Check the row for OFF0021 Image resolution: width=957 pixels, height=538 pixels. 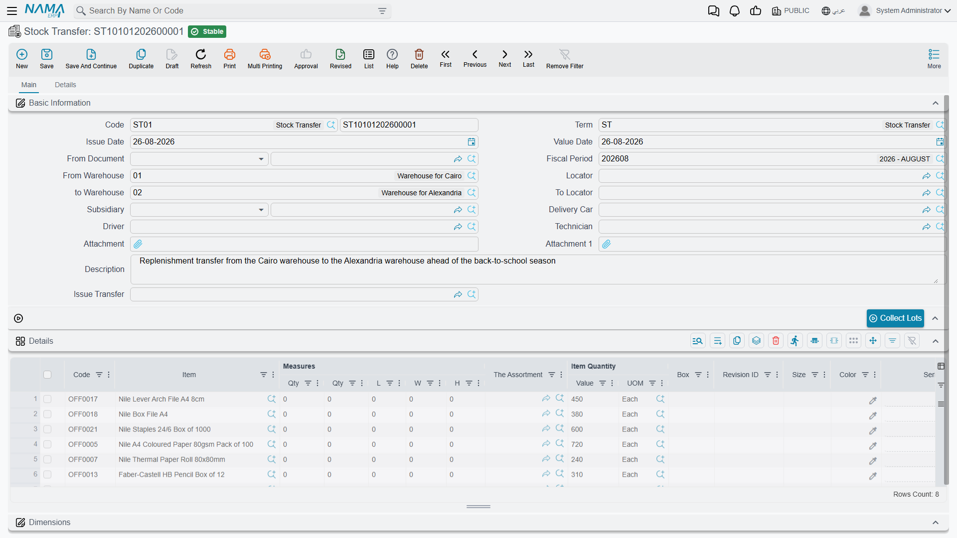(x=47, y=429)
